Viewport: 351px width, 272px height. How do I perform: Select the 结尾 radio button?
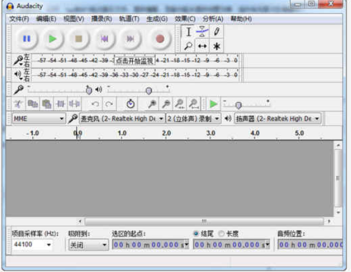196,234
